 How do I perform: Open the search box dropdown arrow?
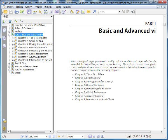click(x=119, y=12)
